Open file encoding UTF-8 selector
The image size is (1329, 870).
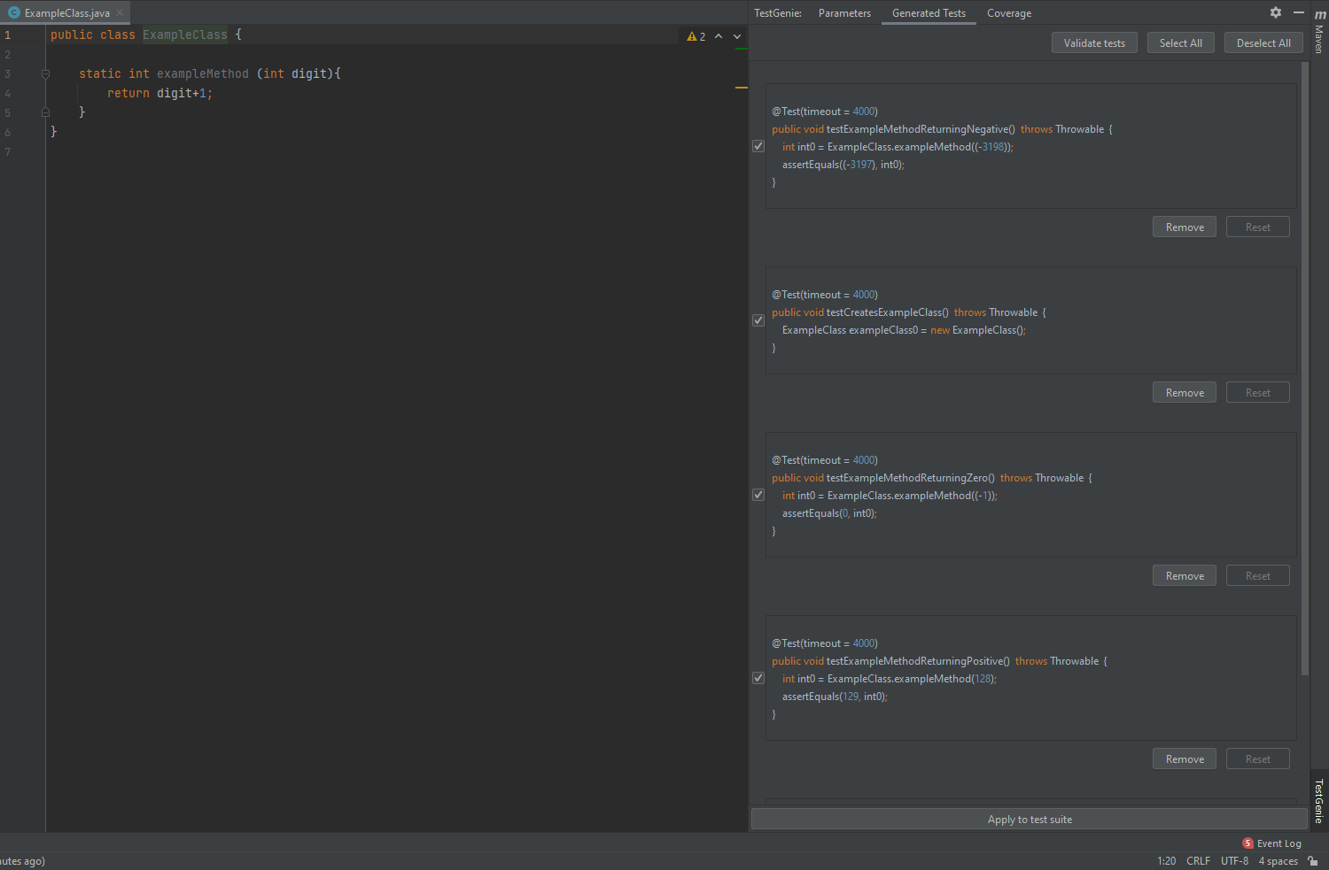click(x=1234, y=861)
